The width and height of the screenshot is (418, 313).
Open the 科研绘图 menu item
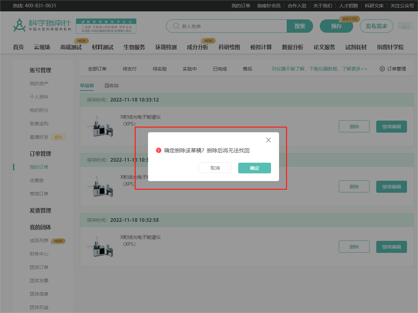(x=229, y=47)
